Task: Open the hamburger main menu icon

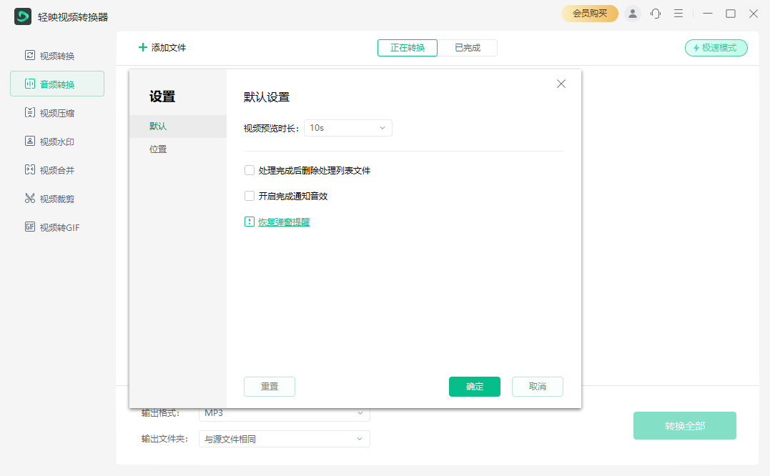Action: tap(678, 14)
